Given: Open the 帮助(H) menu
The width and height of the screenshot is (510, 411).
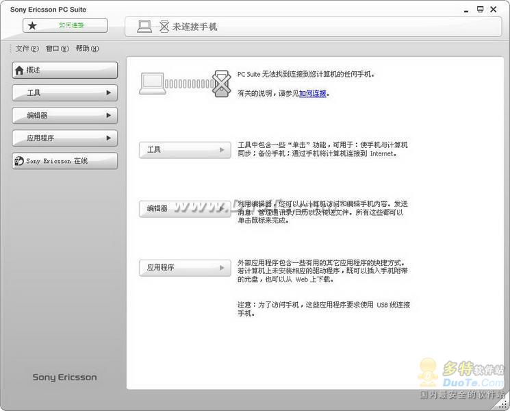Looking at the screenshot, I should 87,49.
